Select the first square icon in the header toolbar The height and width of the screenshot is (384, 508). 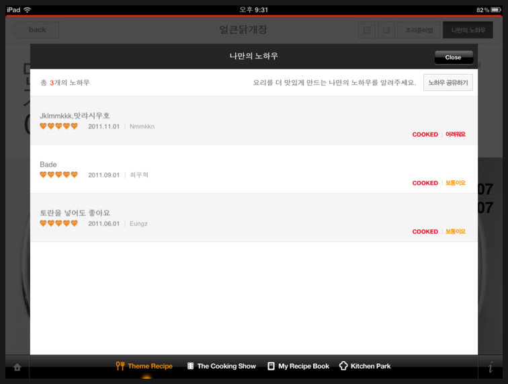click(367, 30)
